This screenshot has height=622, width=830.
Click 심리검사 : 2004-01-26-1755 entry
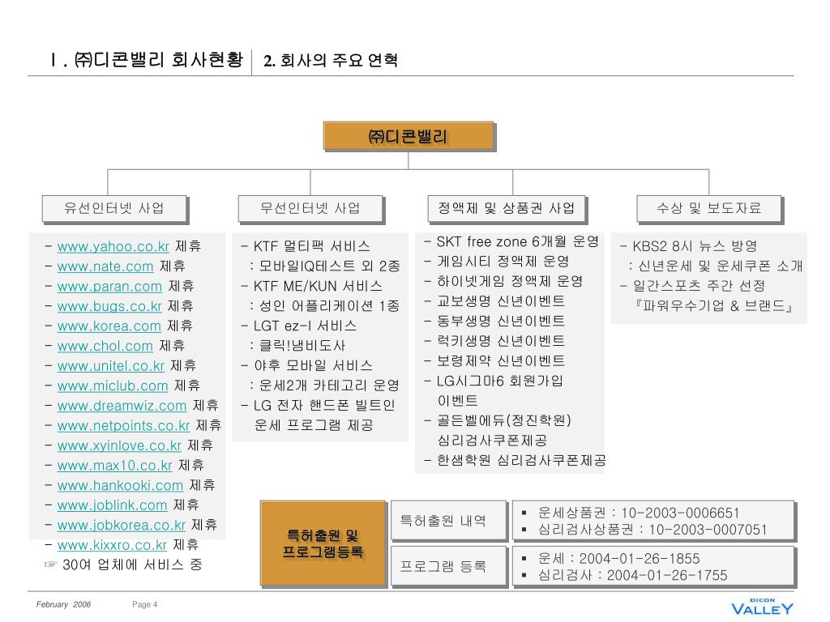[632, 576]
